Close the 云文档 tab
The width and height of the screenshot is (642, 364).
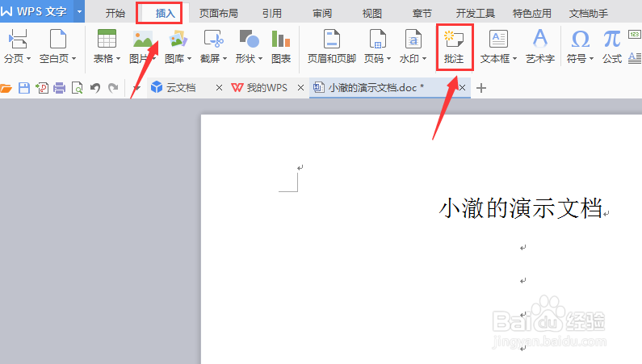pos(219,87)
